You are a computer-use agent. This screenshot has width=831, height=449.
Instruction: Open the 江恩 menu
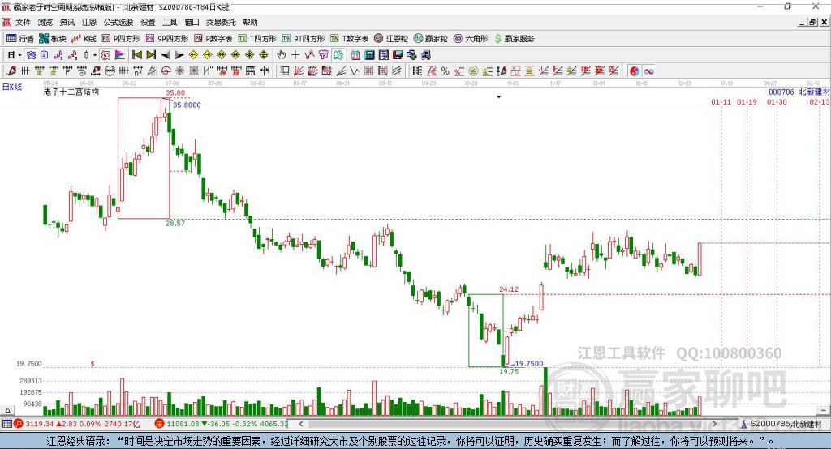[x=88, y=23]
